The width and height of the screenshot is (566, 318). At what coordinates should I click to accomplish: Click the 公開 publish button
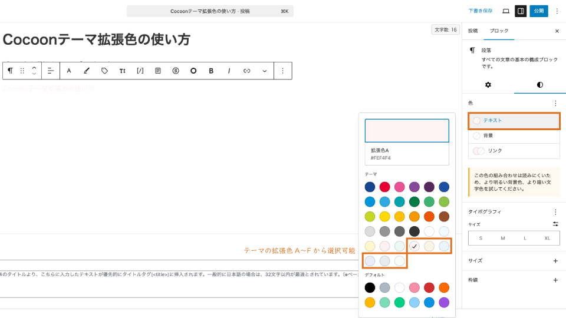tap(539, 11)
